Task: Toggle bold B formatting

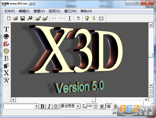Action: pos(42,106)
